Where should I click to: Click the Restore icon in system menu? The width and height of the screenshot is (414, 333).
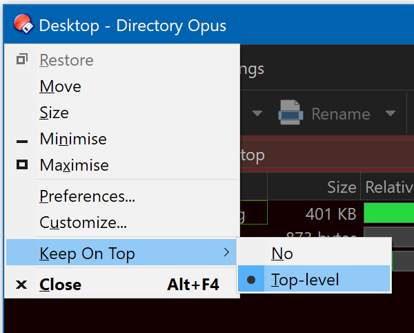[22, 59]
